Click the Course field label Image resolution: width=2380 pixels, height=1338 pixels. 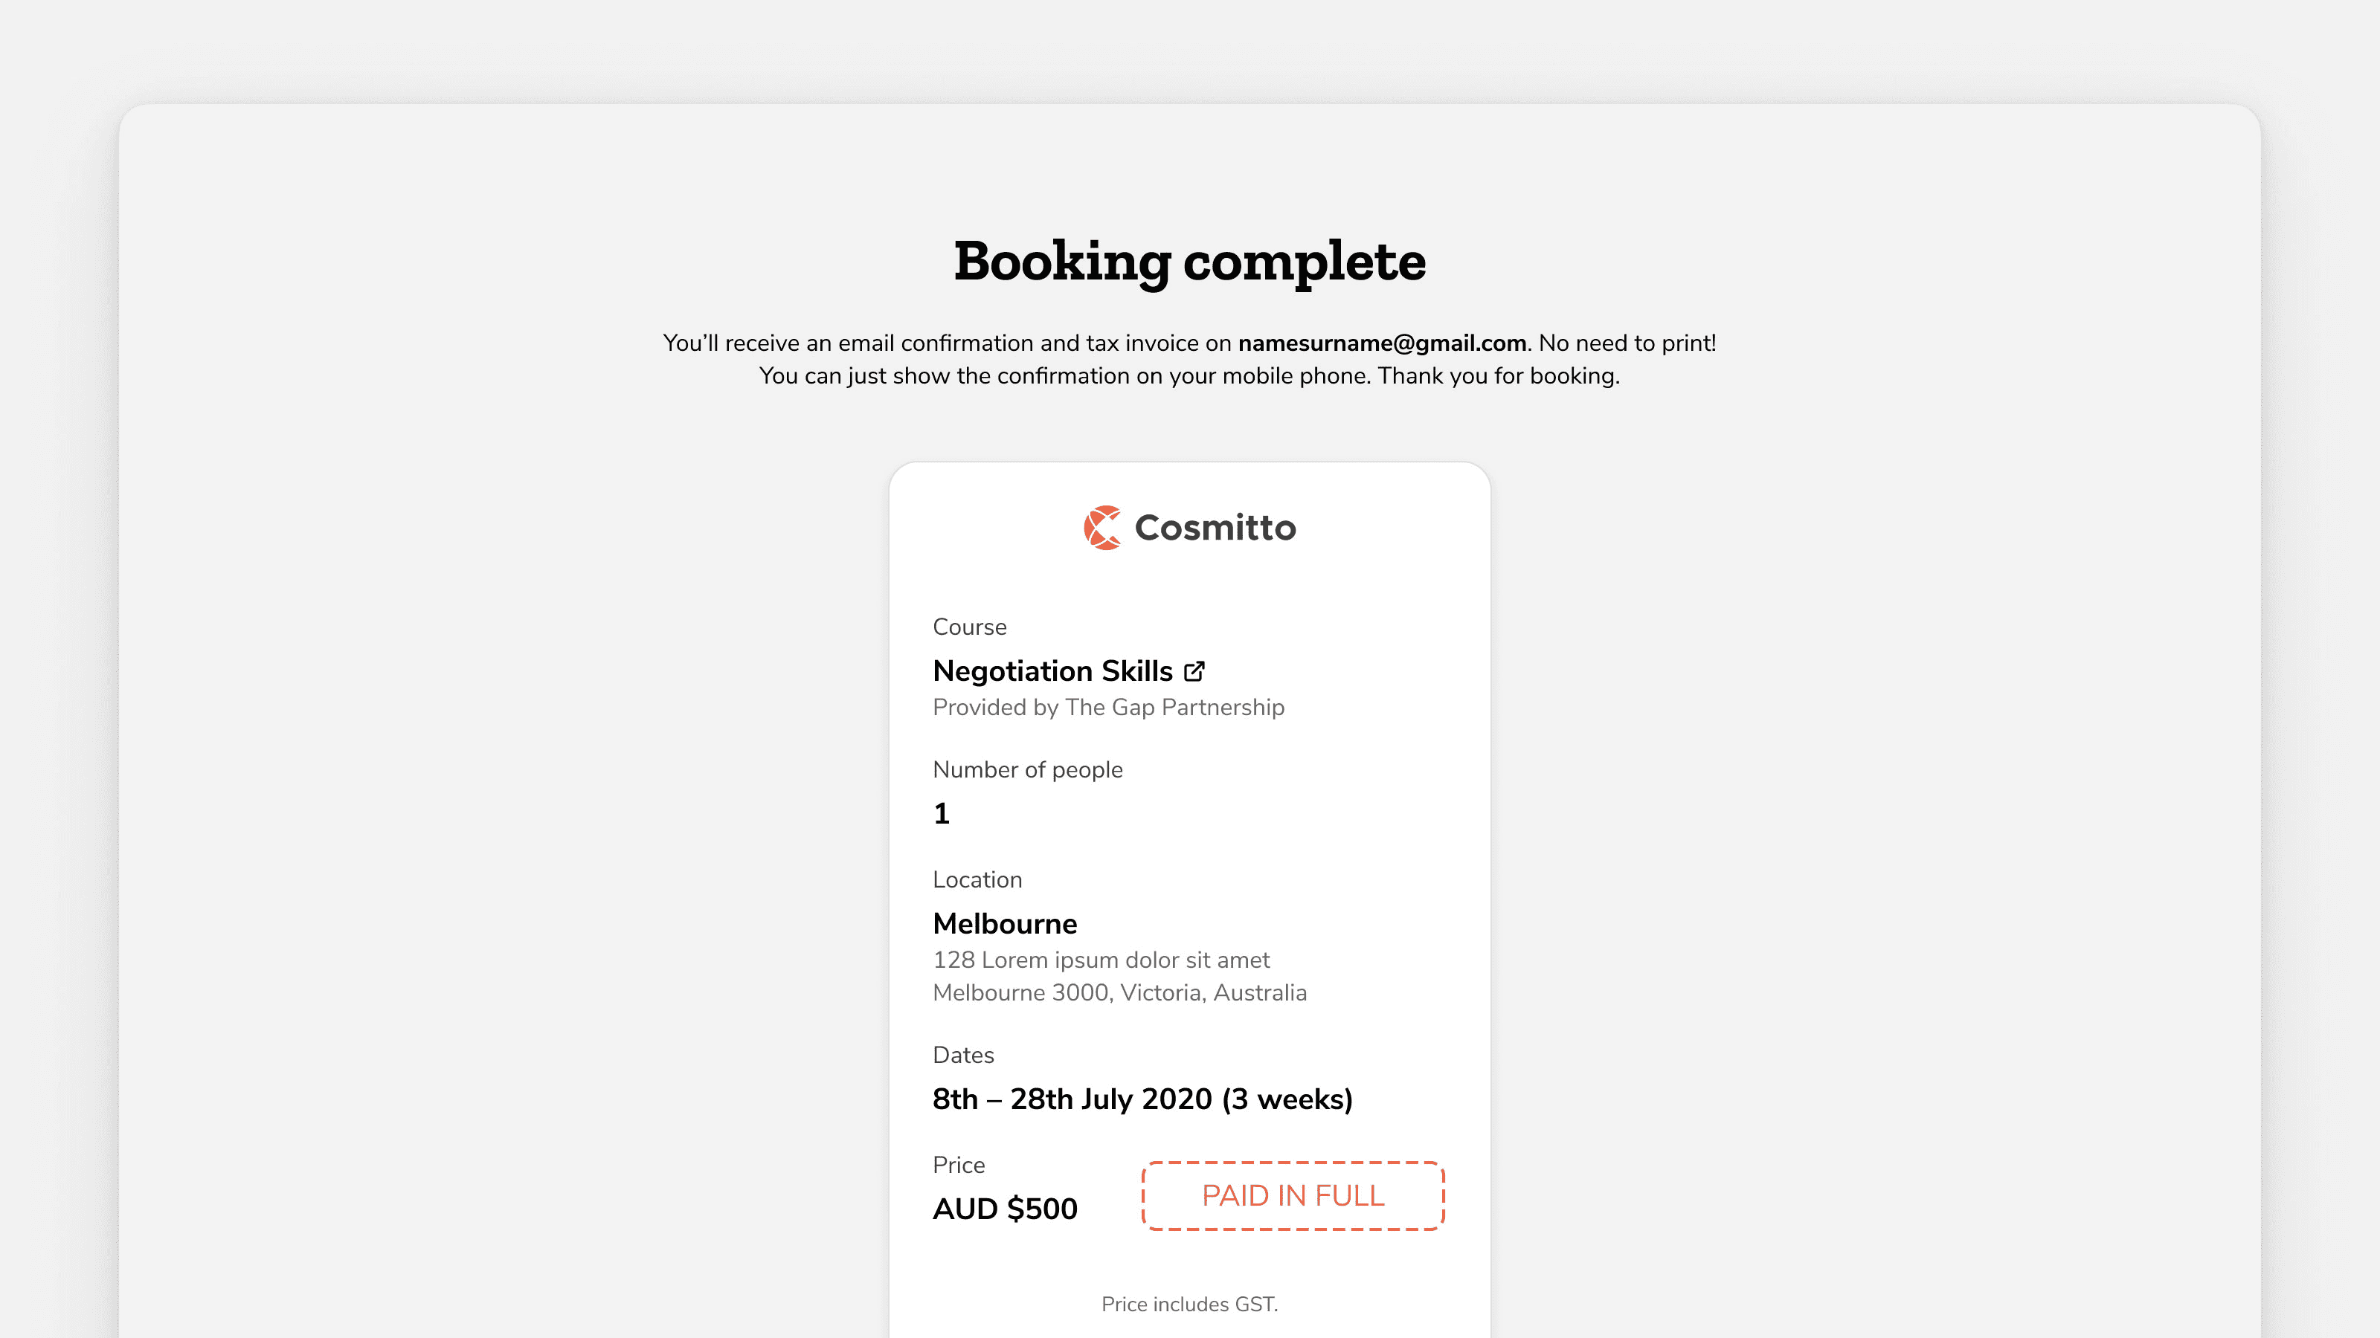[969, 627]
